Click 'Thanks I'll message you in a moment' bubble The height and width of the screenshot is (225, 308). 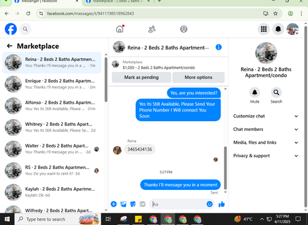180,185
